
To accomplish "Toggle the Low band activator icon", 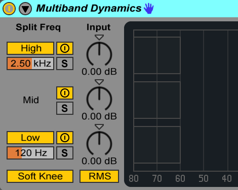I will pyautogui.click(x=65, y=138).
